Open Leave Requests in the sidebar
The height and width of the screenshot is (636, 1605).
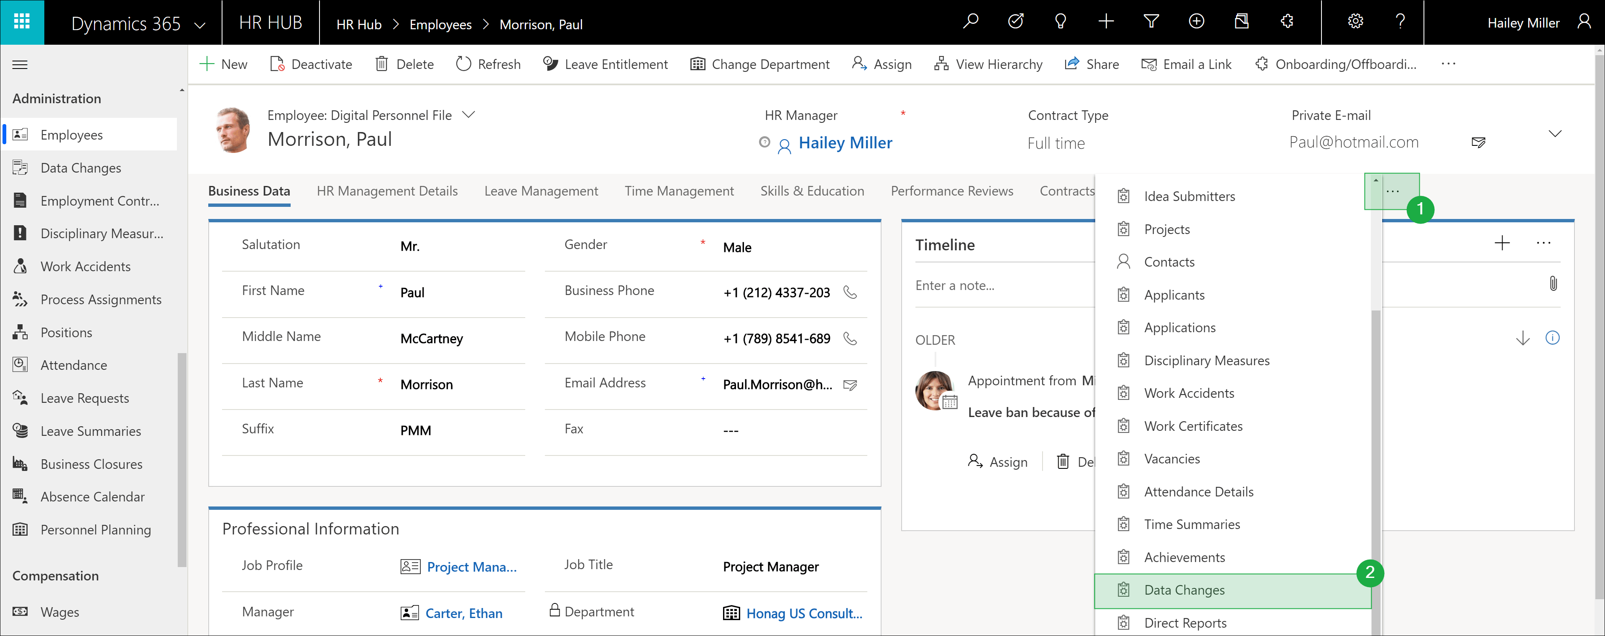tap(89, 398)
